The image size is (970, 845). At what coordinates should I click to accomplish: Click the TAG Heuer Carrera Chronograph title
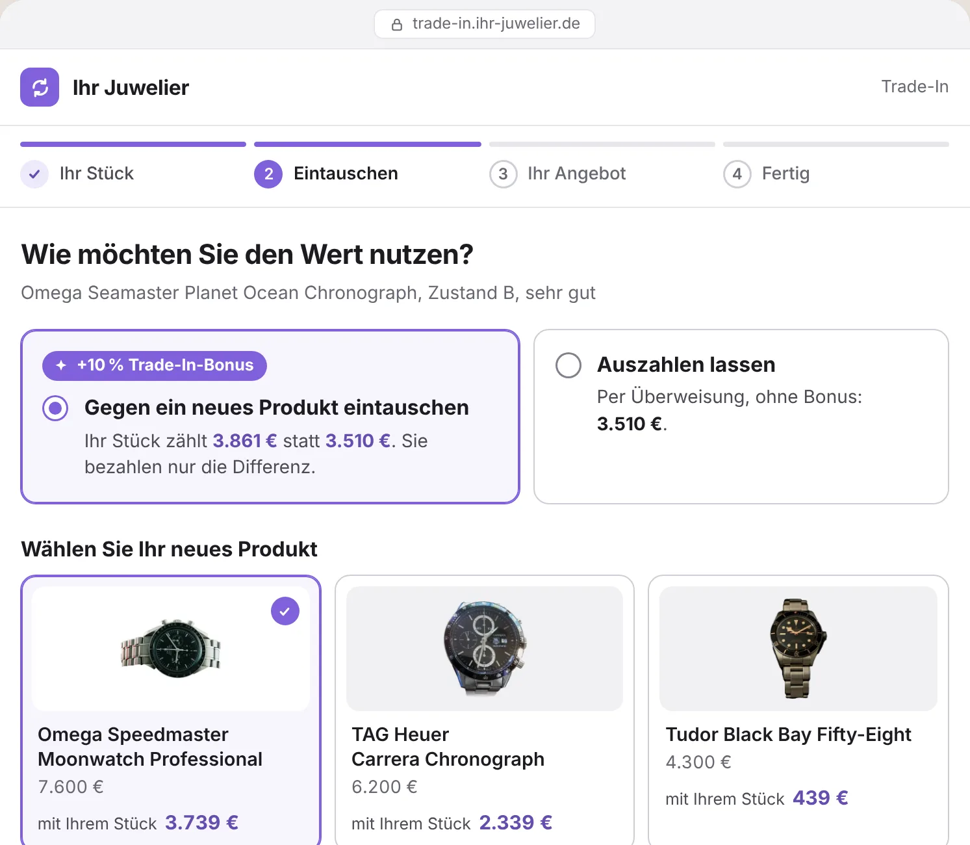coord(448,747)
